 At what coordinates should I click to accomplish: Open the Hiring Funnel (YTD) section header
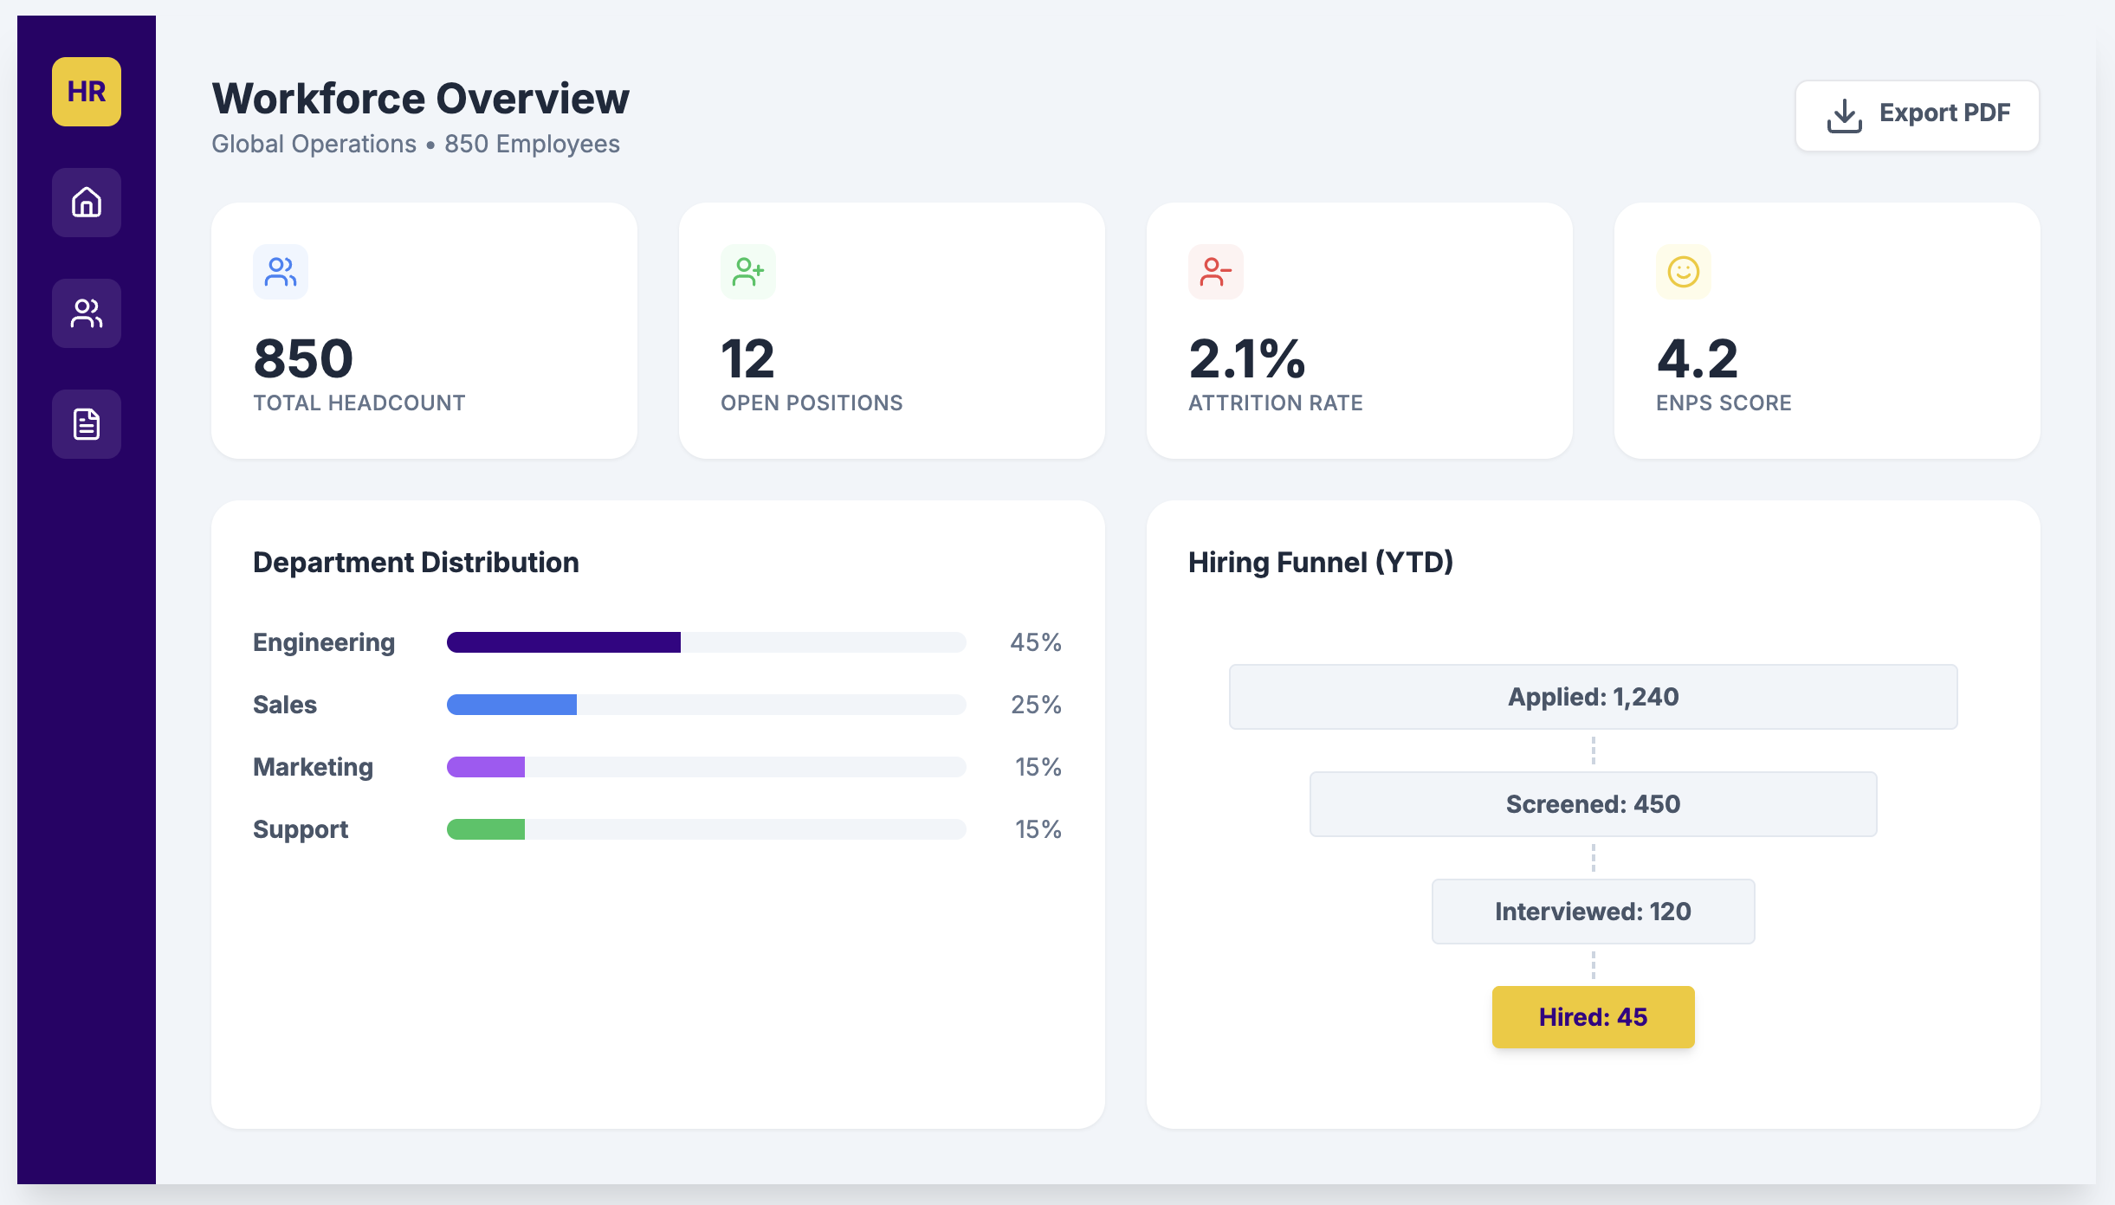[1321, 562]
